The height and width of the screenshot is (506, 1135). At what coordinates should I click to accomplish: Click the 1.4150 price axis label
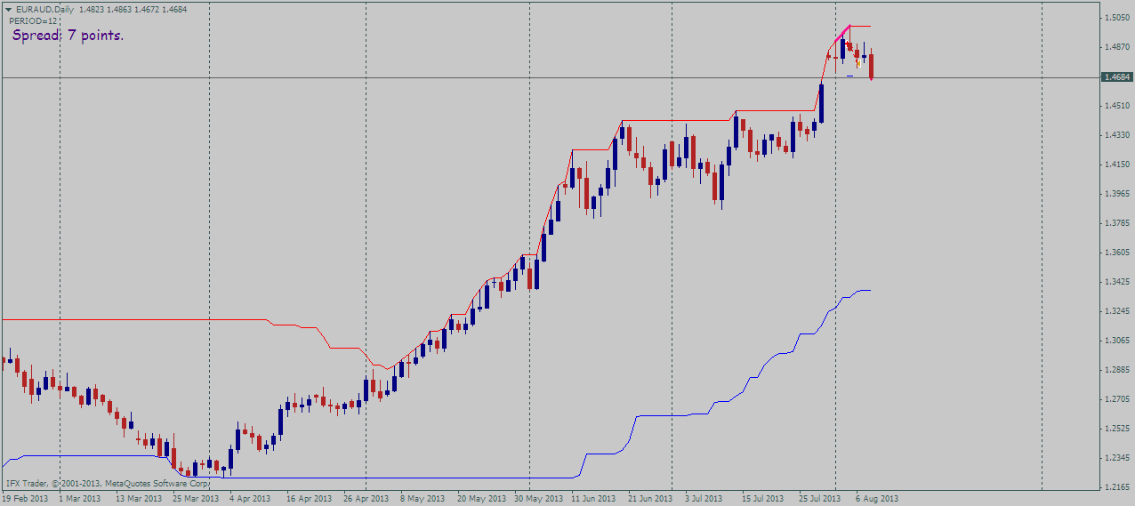point(1118,165)
